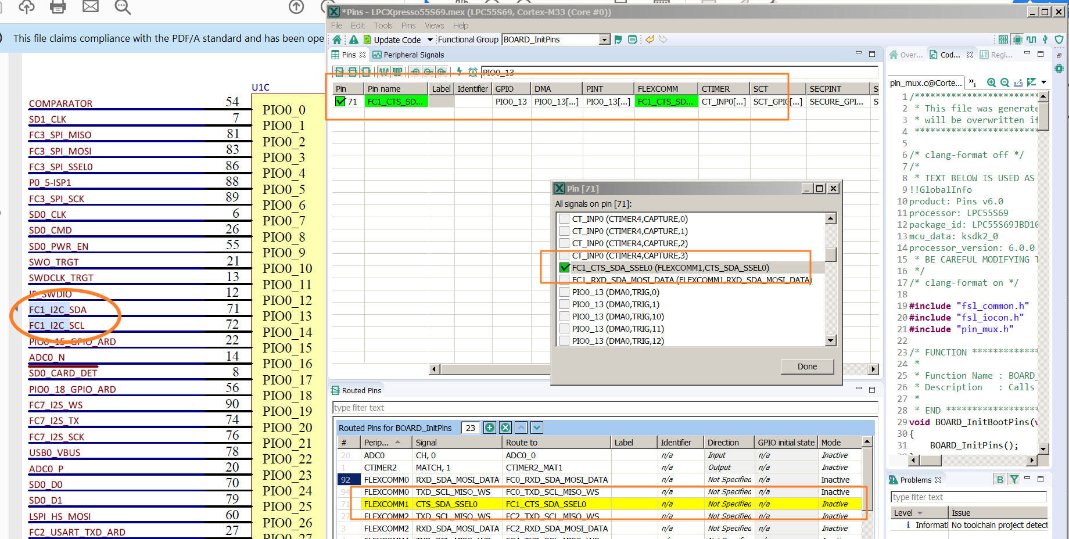This screenshot has height=539, width=1069.
Task: Click the undo arrow in toolbar
Action: [650, 39]
